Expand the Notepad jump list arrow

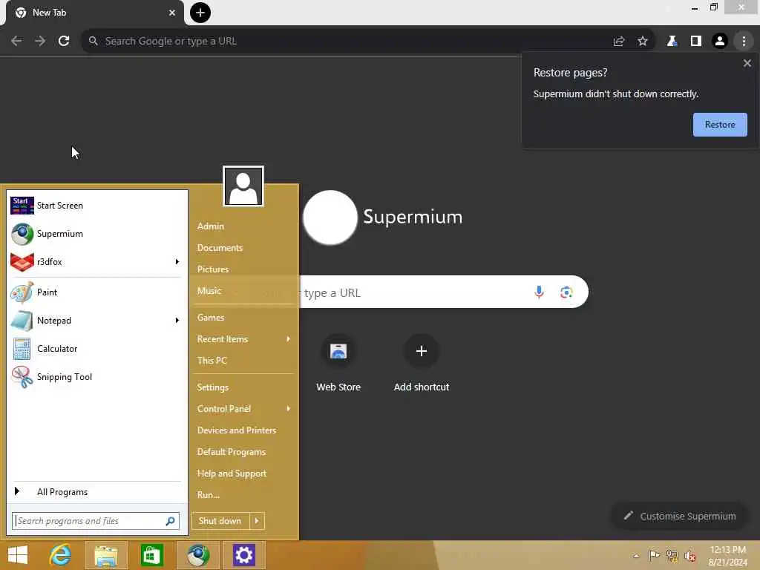[x=177, y=321]
